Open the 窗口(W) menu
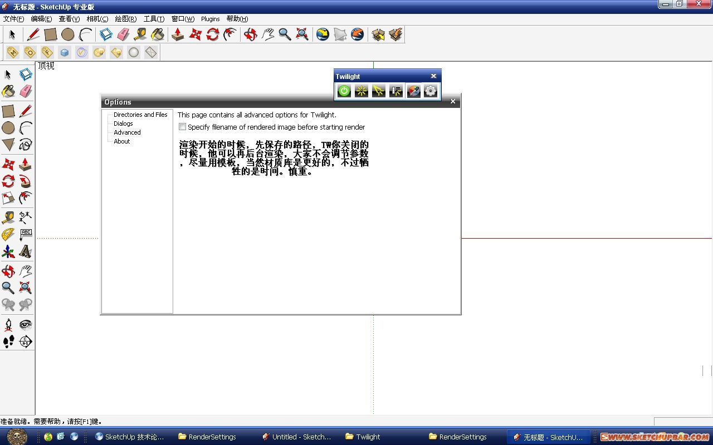The image size is (713, 445). click(x=183, y=19)
